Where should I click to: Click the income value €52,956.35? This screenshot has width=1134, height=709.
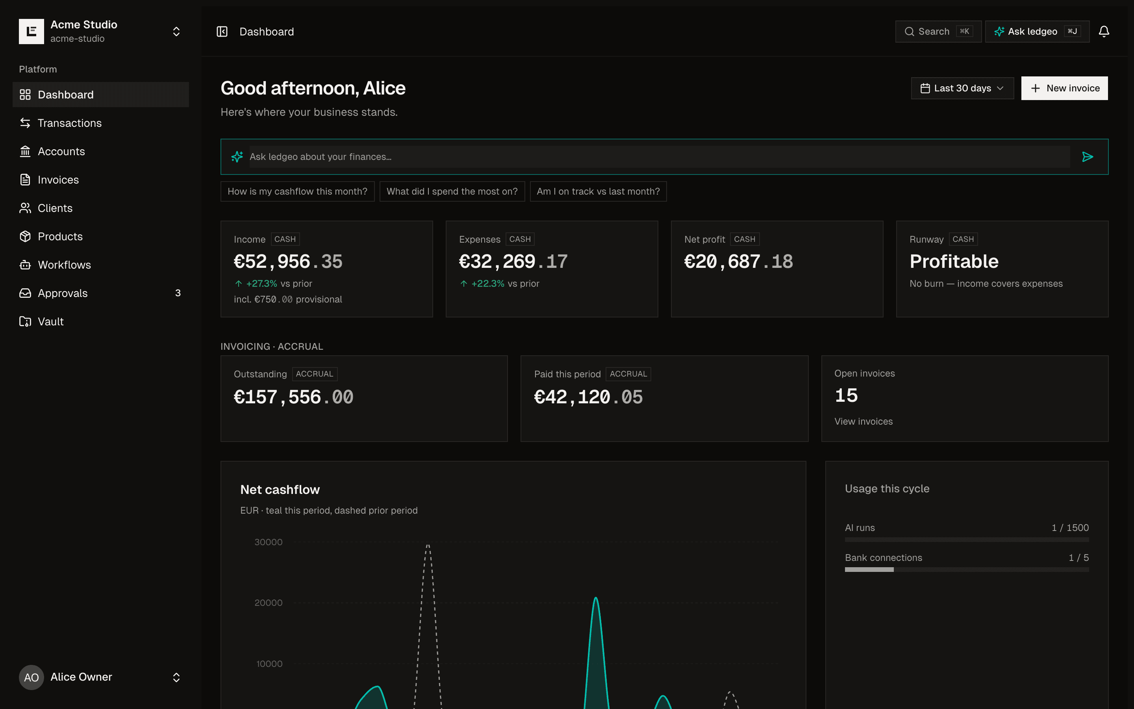tap(288, 262)
